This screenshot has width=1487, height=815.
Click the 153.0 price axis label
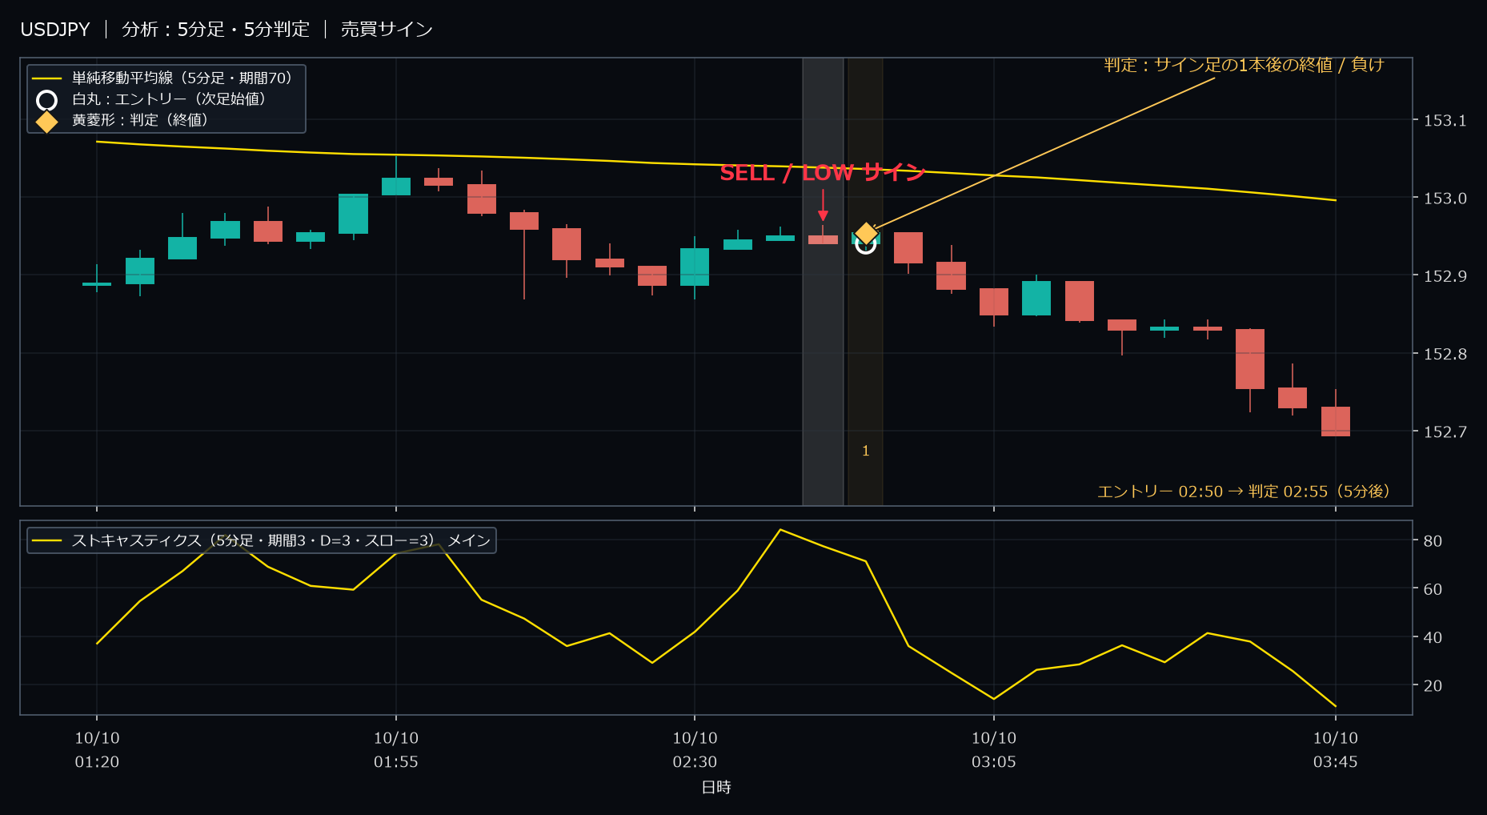point(1445,199)
